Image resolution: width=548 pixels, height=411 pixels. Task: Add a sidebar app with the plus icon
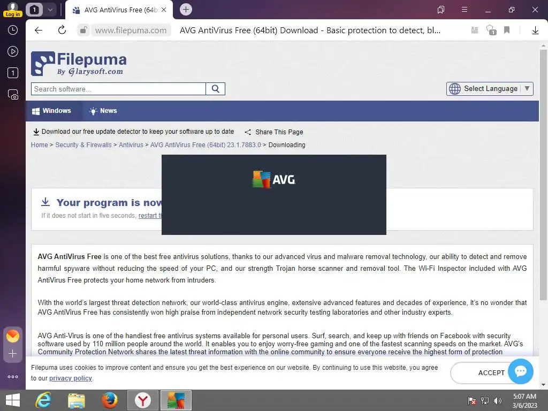[x=13, y=354]
